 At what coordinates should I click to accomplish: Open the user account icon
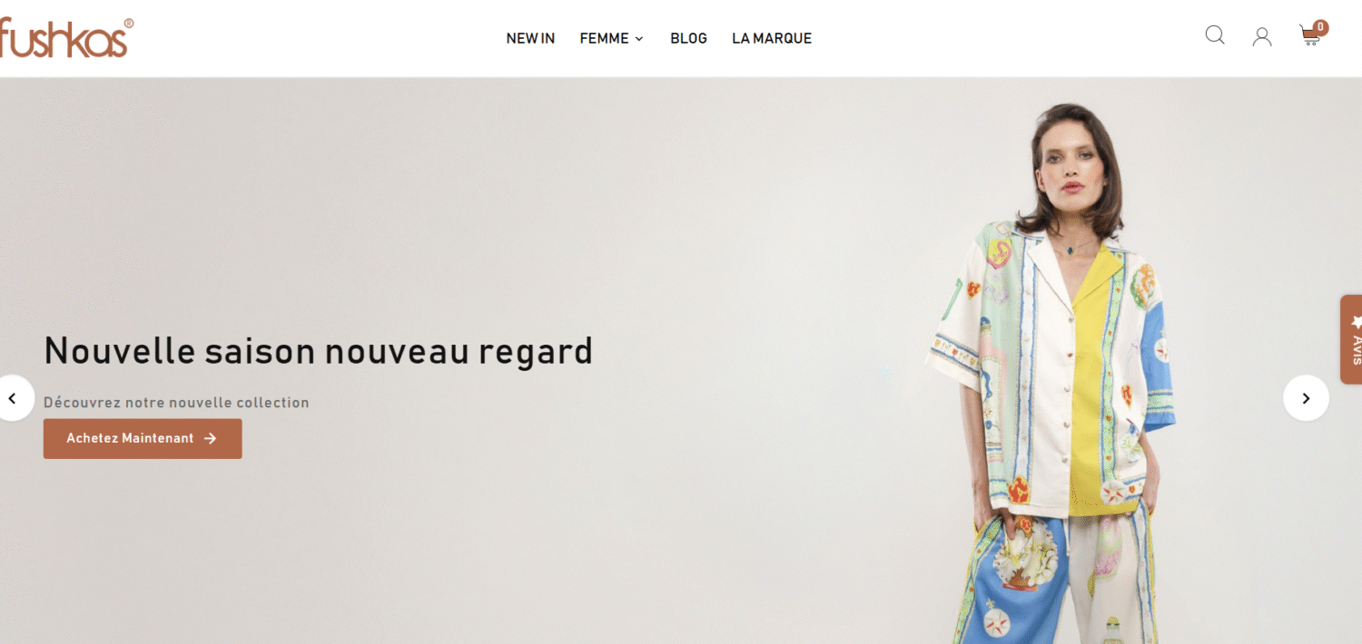coord(1262,37)
